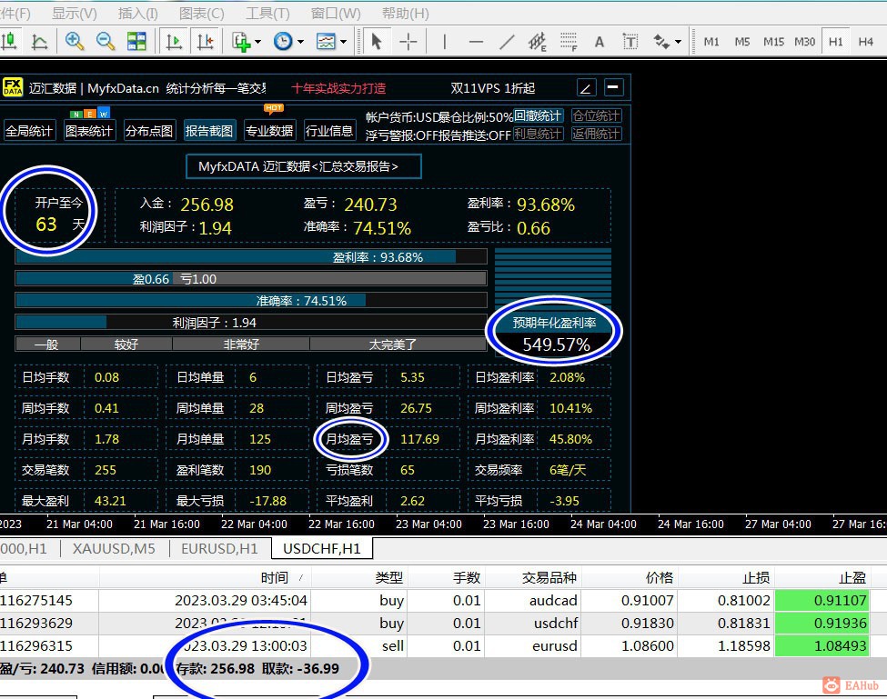887x699 pixels.
Task: Open the 图表(C) menu
Action: pos(201,13)
